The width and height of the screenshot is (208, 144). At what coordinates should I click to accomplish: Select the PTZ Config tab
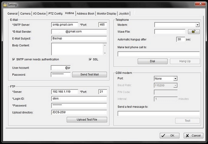pyautogui.click(x=56, y=14)
